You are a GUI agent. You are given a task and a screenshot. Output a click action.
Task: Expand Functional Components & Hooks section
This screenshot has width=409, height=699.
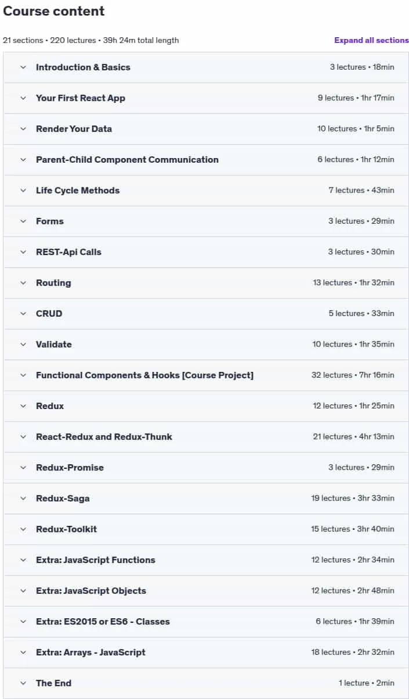pos(206,375)
